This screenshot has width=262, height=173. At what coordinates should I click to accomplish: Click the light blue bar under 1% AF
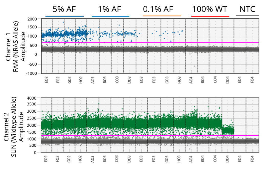coord(110,16)
